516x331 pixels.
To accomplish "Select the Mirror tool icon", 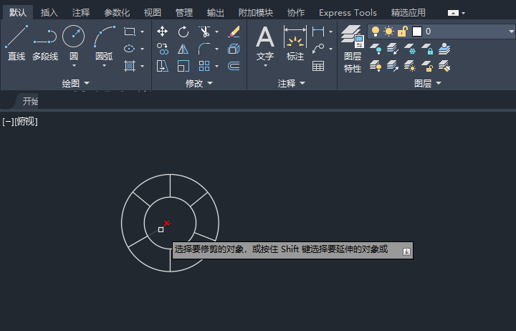I will (x=183, y=49).
